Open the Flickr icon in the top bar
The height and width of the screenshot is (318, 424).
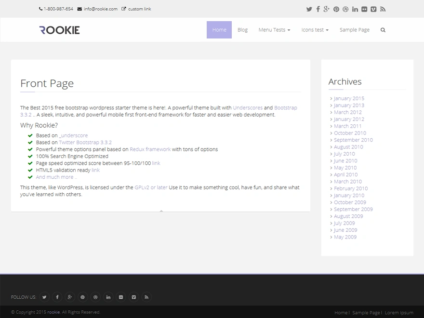(x=364, y=9)
